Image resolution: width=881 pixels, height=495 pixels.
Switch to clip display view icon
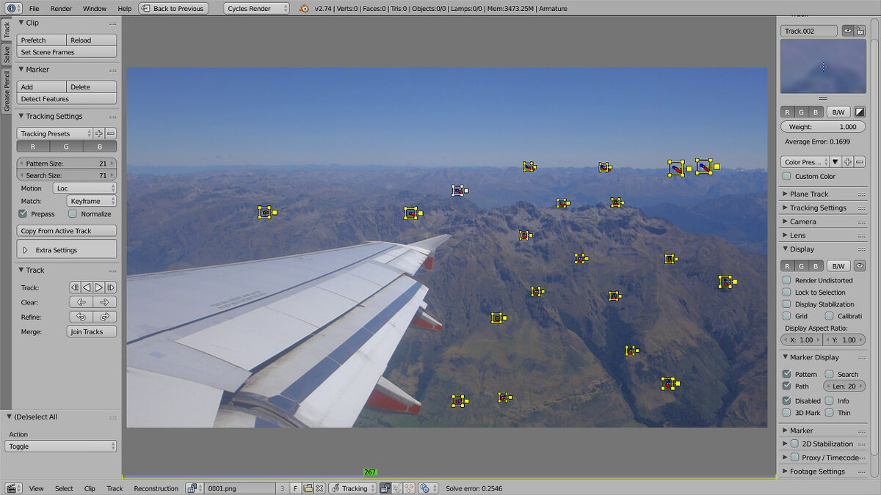pyautogui.click(x=385, y=488)
